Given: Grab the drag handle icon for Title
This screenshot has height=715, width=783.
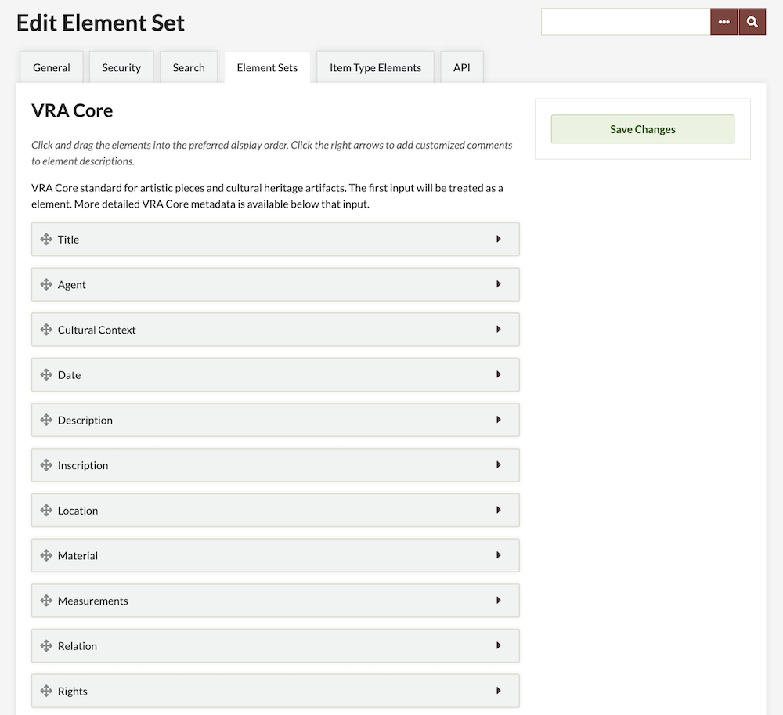Looking at the screenshot, I should point(45,240).
